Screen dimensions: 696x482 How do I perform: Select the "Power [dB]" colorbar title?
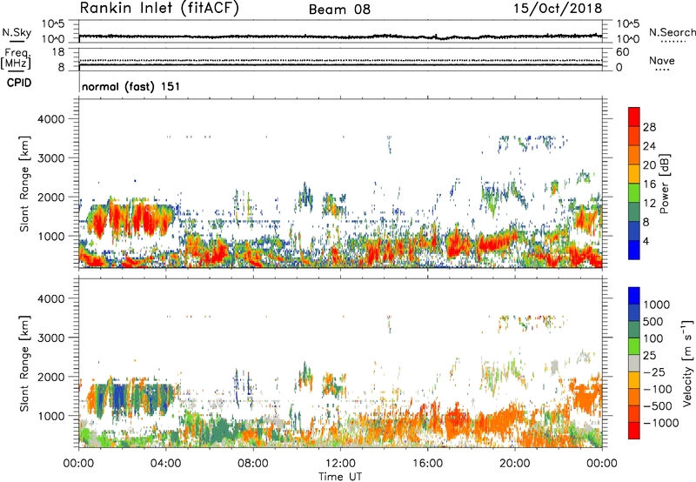(x=664, y=184)
